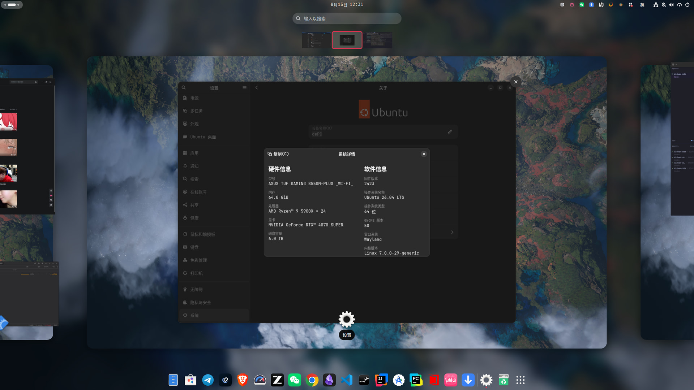Select the middle highlighted workspace thumbnail

(x=347, y=40)
